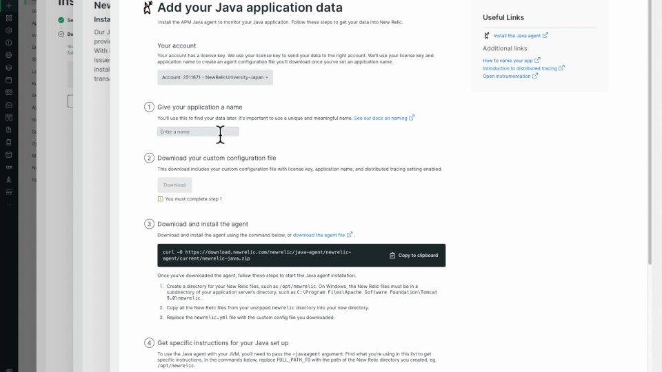Open the terminal prompt icon in sidebar
The height and width of the screenshot is (372, 662).
click(x=9, y=155)
